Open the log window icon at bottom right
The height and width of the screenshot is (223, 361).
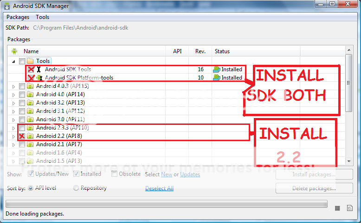pos(350,208)
